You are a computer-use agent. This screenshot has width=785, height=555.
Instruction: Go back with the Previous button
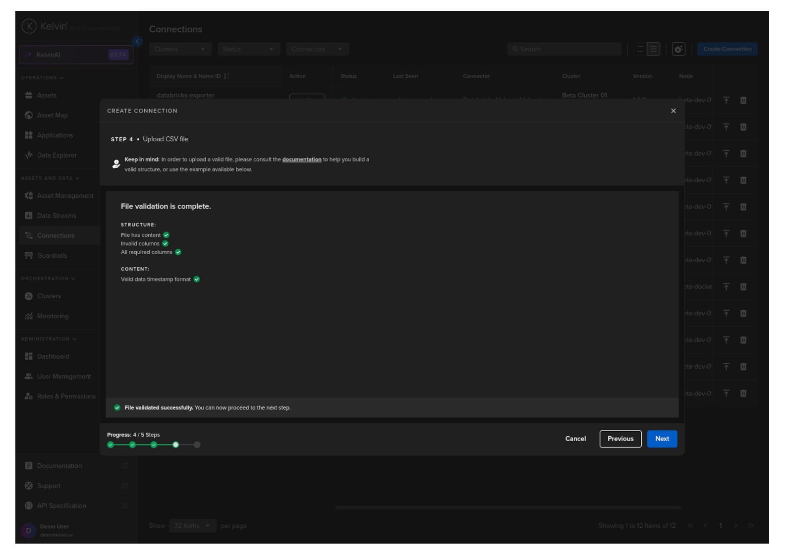tap(620, 439)
